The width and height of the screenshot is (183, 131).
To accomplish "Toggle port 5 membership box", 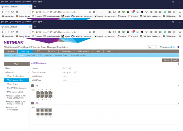I will (x=46, y=93).
